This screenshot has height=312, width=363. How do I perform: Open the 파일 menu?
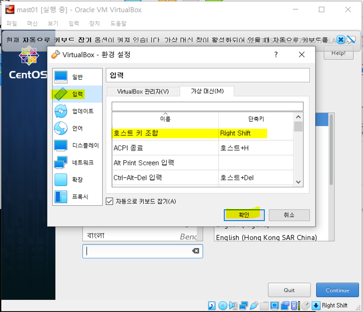click(x=12, y=23)
